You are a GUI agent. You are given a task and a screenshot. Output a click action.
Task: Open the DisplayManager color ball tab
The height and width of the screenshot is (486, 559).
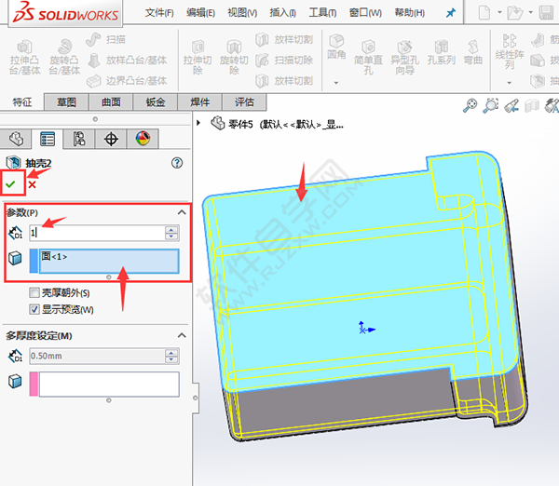(143, 139)
